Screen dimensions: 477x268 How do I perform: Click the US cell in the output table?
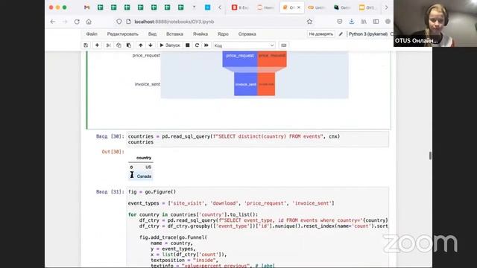[x=148, y=167]
